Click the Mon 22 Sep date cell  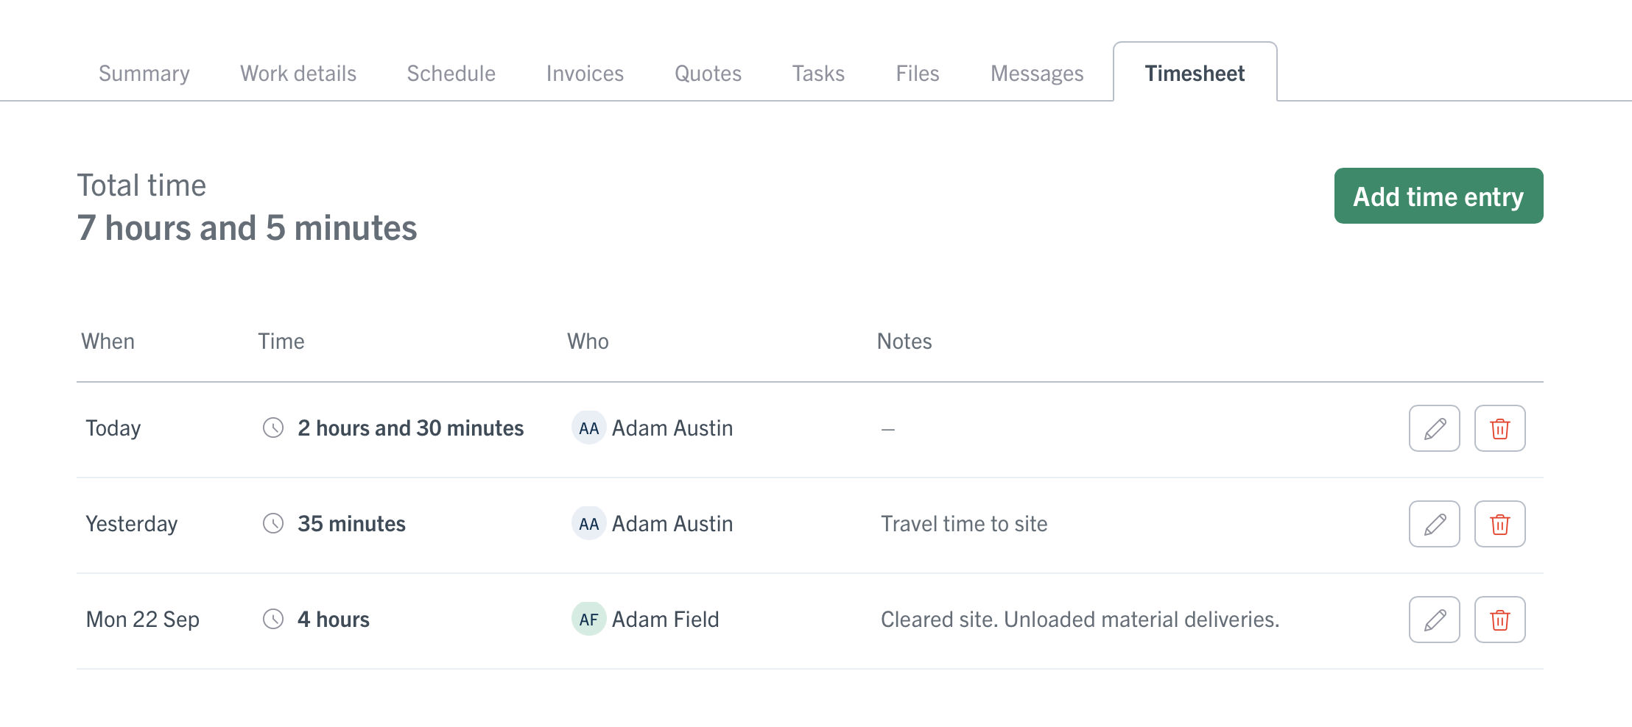click(143, 620)
